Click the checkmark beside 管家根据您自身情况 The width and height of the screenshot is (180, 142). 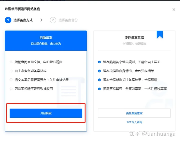pos(99,71)
